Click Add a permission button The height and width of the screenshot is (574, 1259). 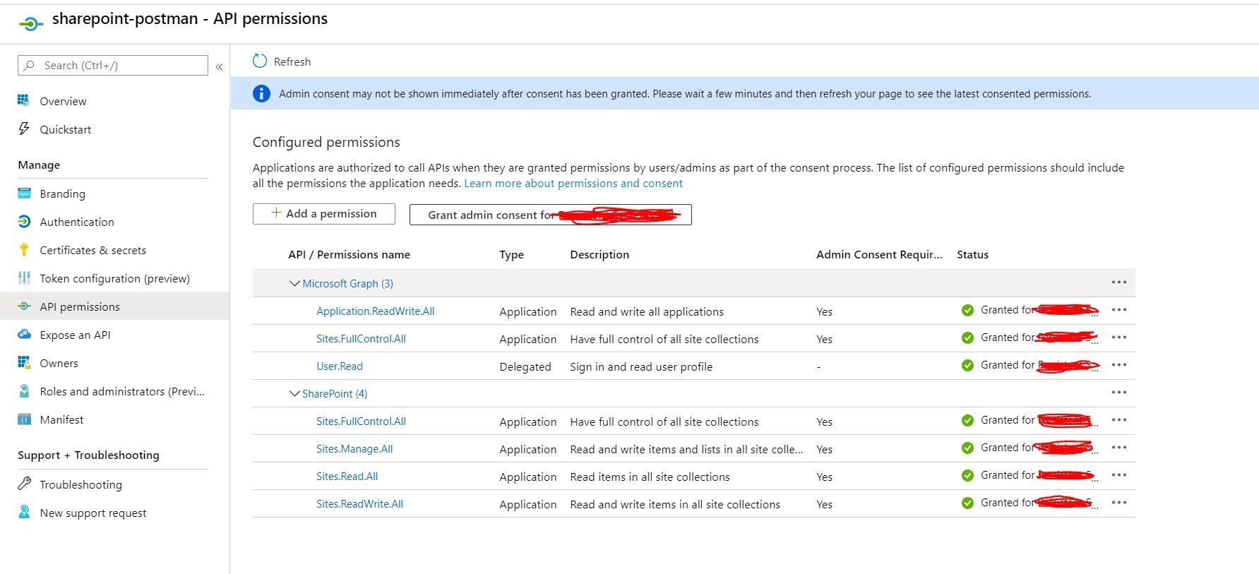(324, 214)
